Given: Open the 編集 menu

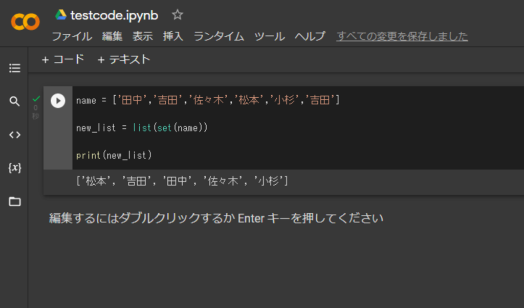Looking at the screenshot, I should 112,36.
